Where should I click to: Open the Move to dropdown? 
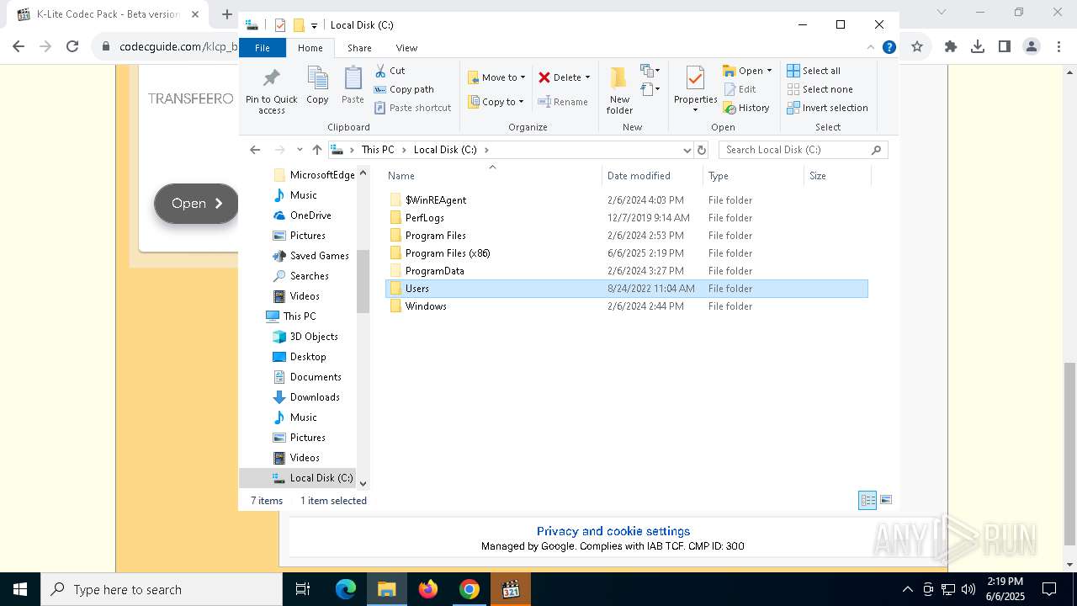click(x=496, y=77)
